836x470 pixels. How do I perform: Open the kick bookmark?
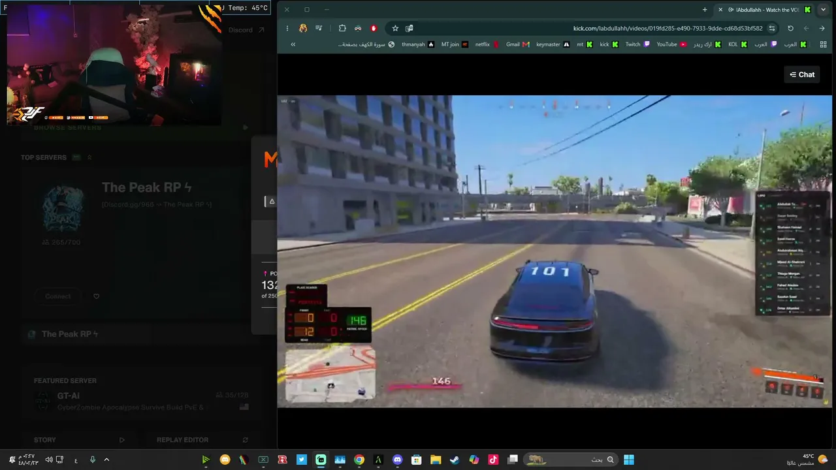[609, 44]
